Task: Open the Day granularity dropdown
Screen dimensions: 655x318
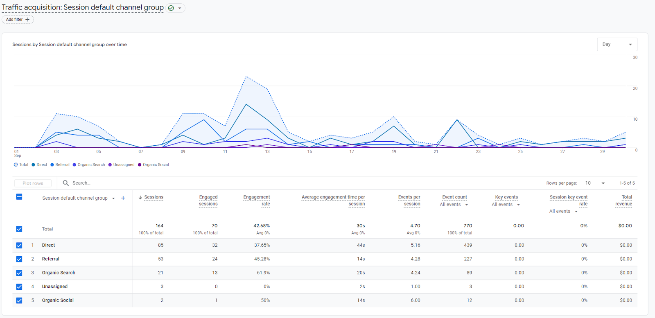Action: [x=617, y=44]
